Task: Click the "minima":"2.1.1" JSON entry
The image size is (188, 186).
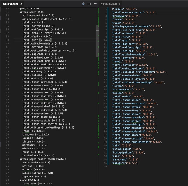Action: [x=124, y=93]
